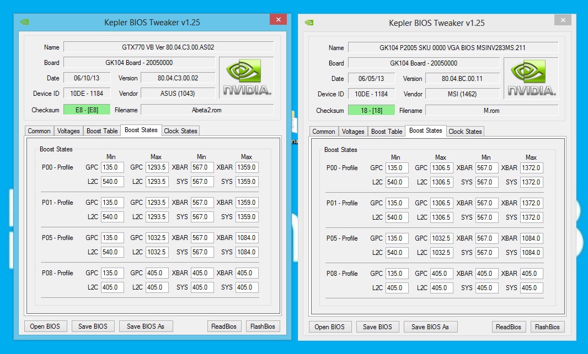Switch to Clock States tab in right window
Viewport: 588px width, 354px height.
(465, 132)
